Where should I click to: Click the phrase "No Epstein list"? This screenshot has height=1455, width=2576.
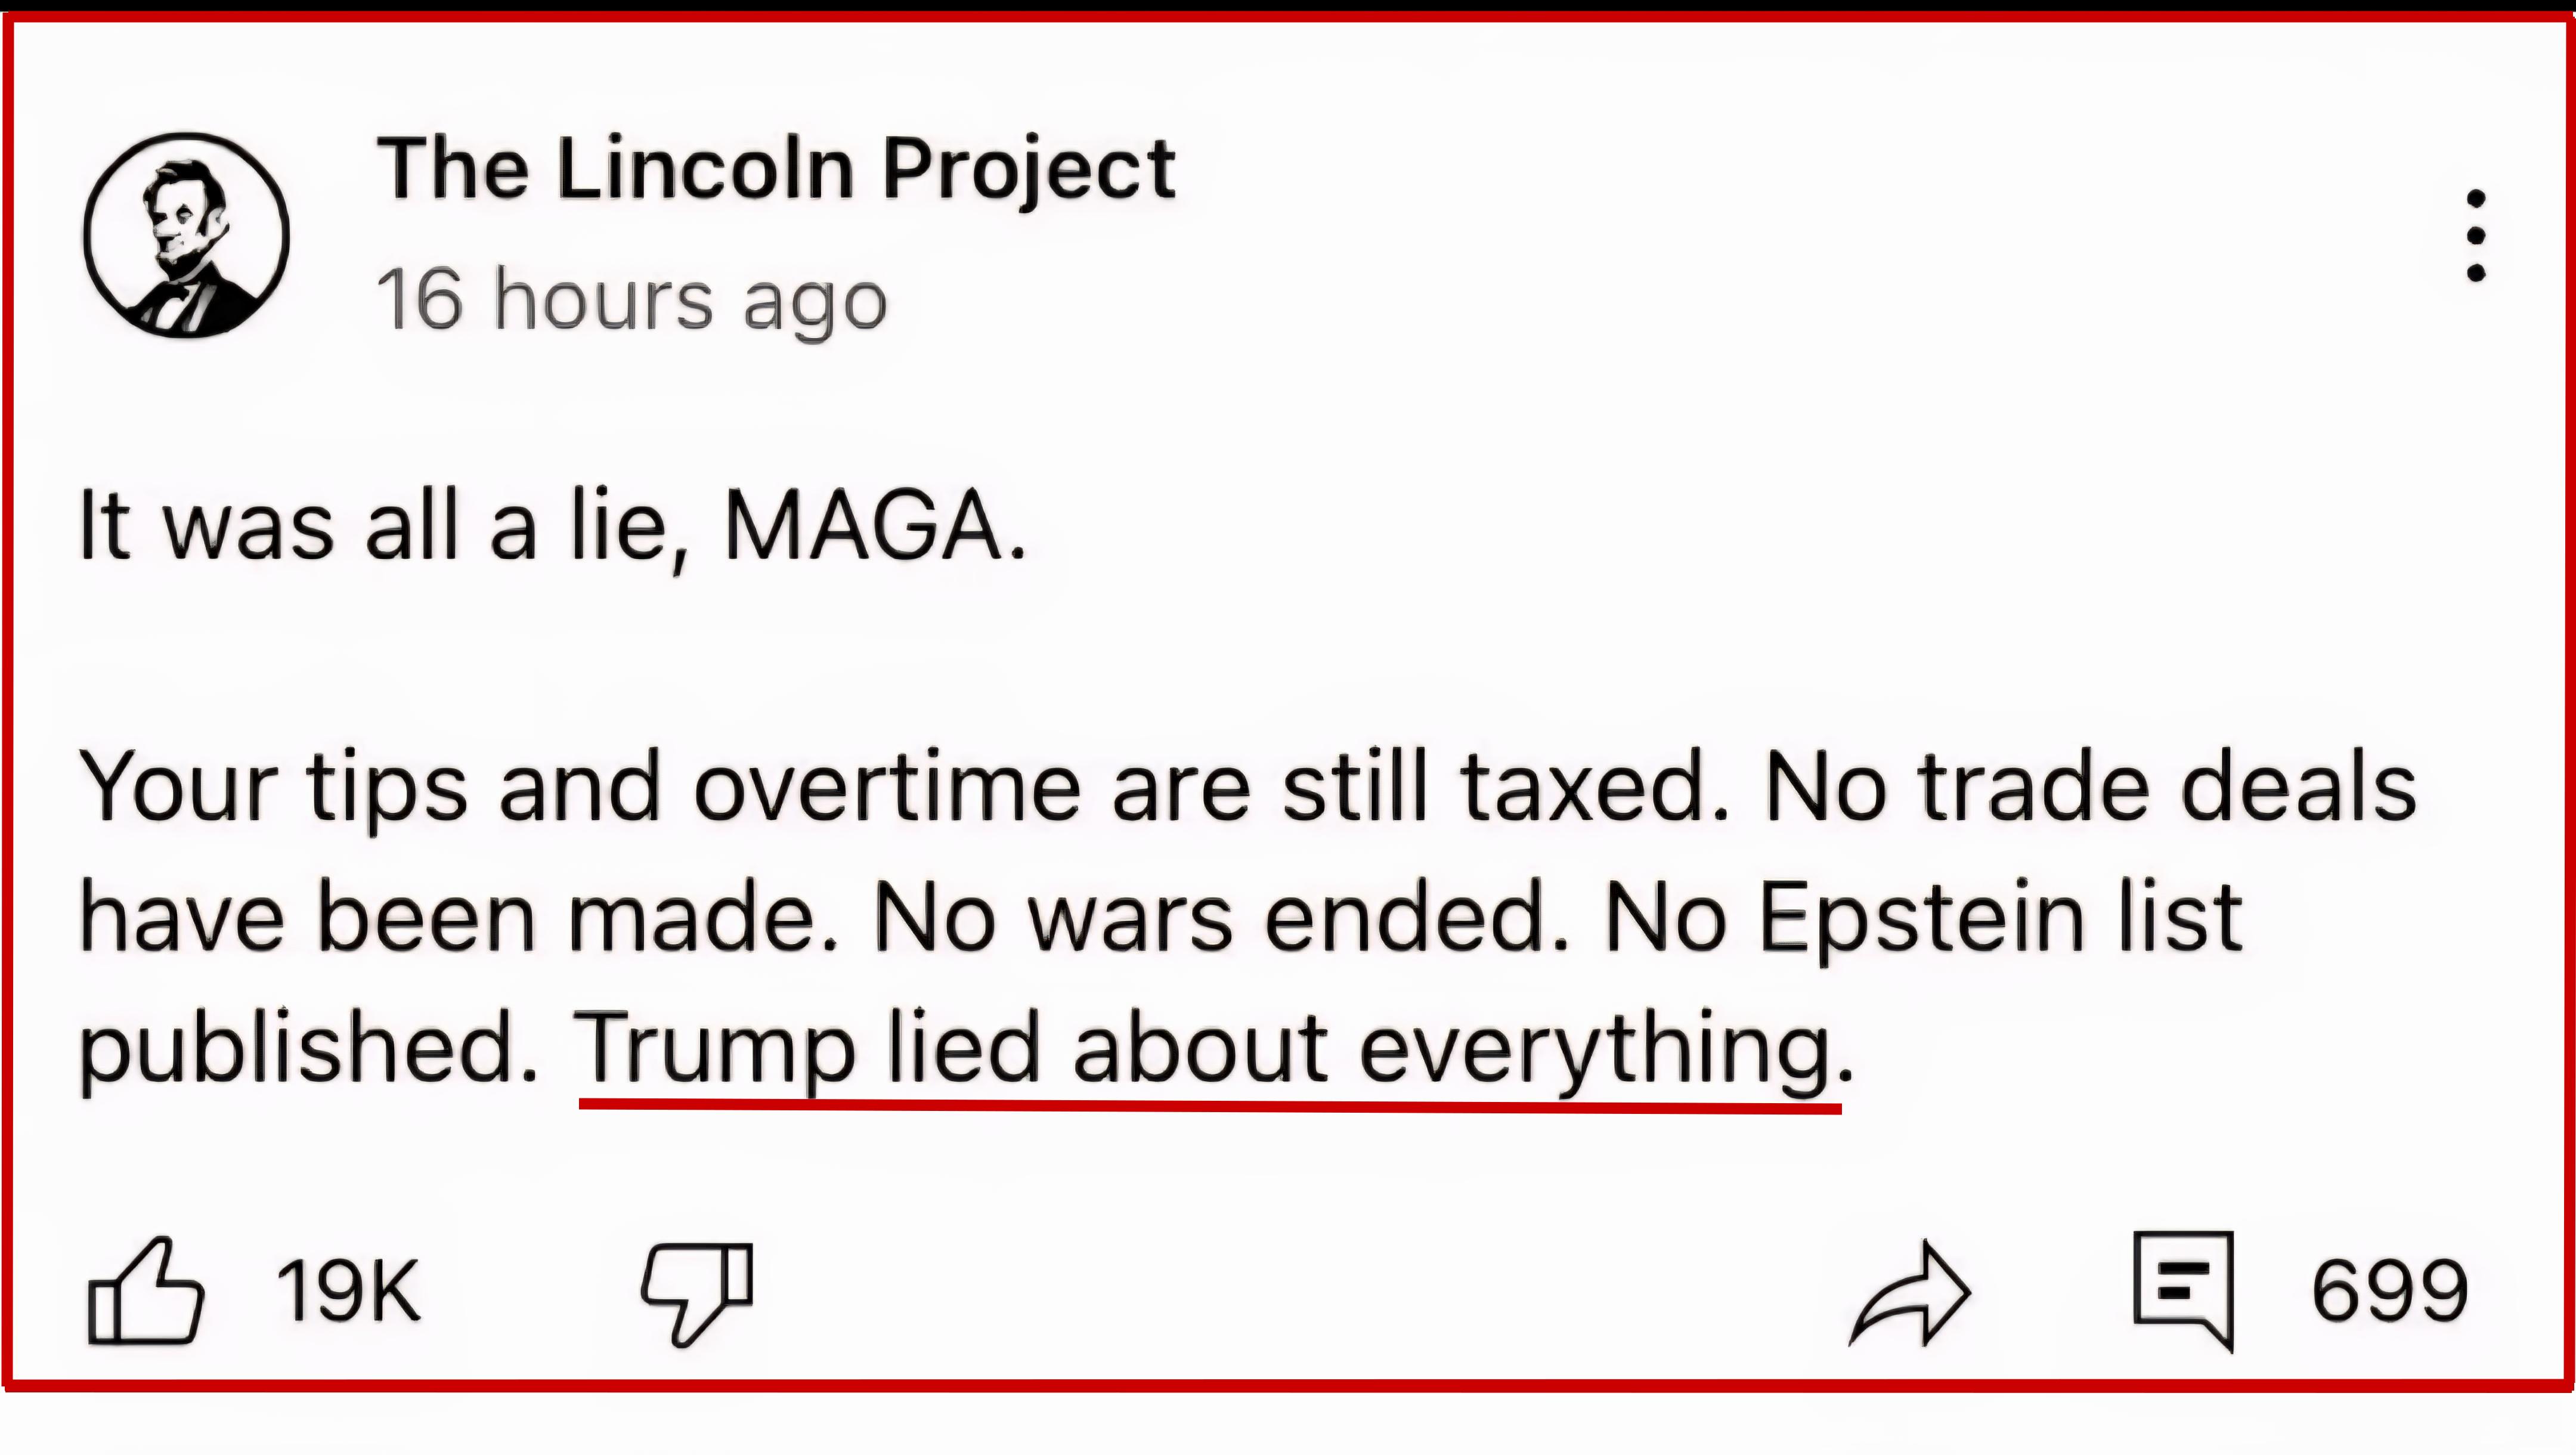click(1924, 918)
